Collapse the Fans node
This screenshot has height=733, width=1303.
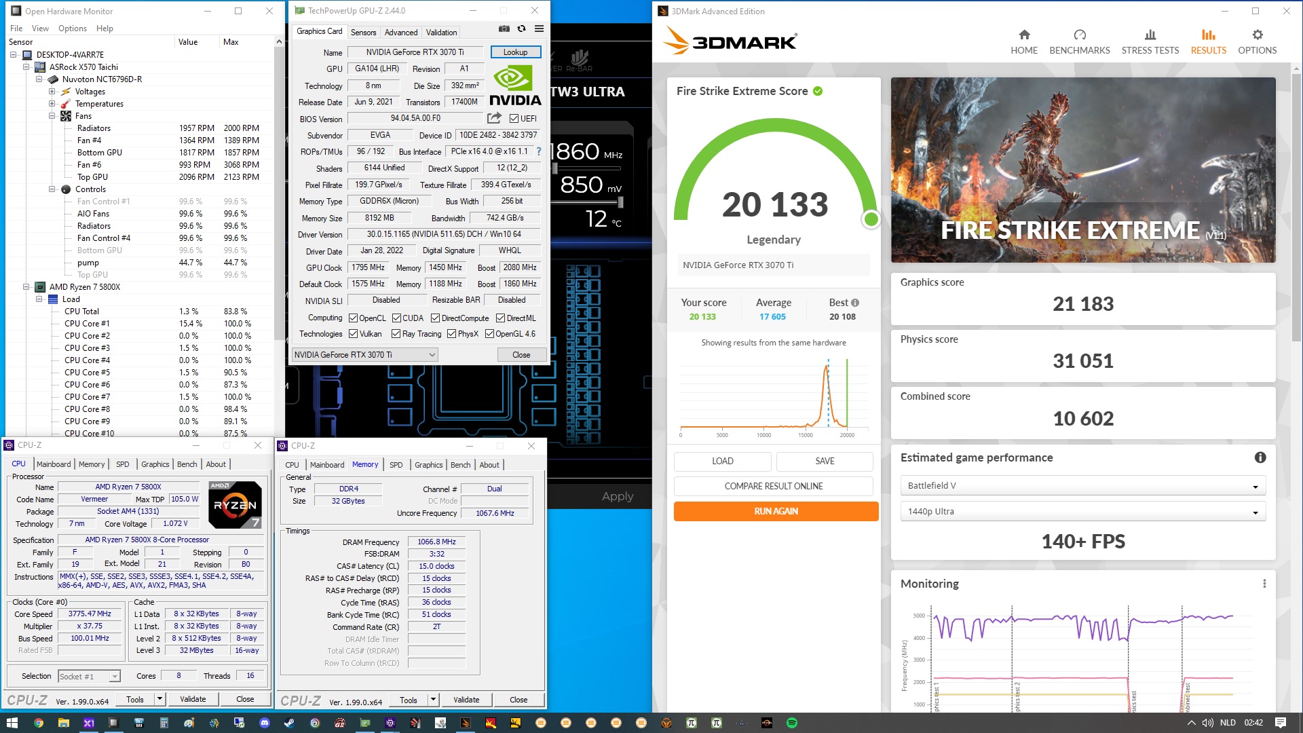pyautogui.click(x=52, y=116)
